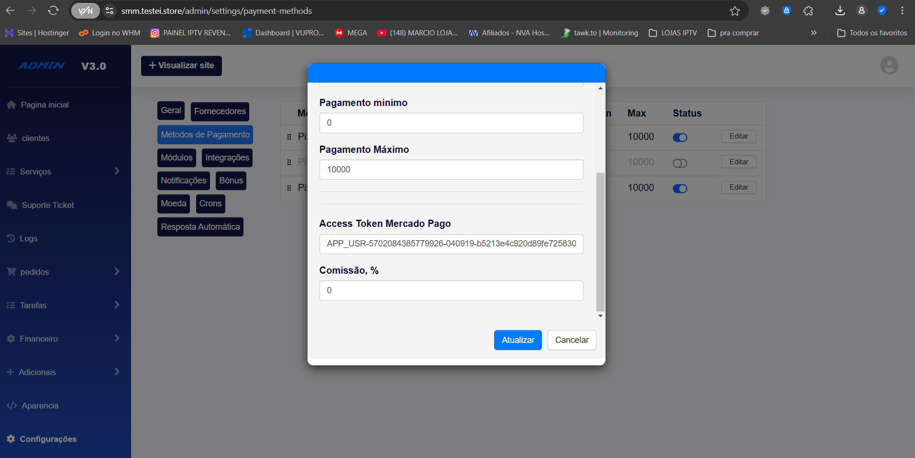Switch to the Fornecedores settings tab

(220, 111)
